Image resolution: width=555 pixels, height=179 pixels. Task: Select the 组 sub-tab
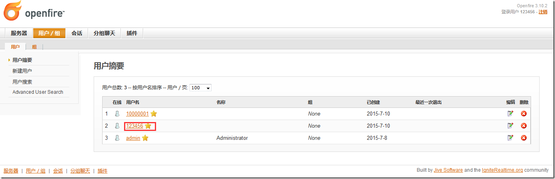coord(34,47)
